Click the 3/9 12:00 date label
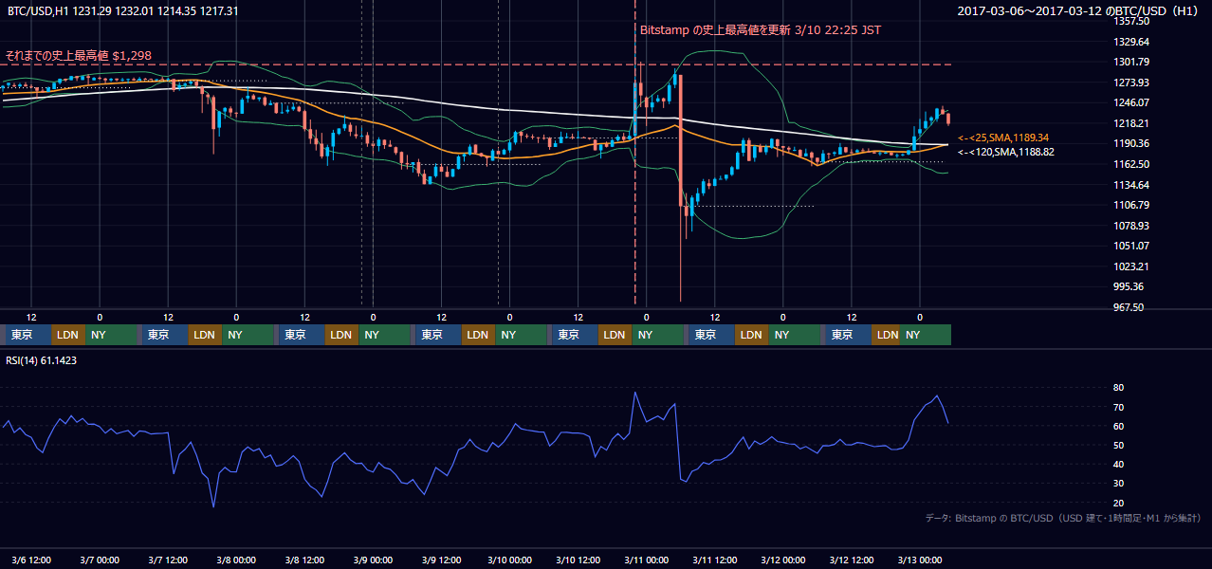This screenshot has width=1212, height=569. [x=441, y=560]
